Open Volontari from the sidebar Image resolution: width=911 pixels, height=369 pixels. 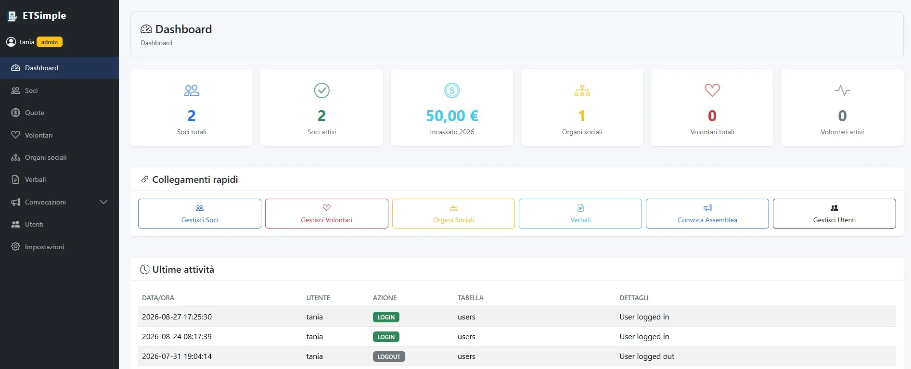coord(59,135)
